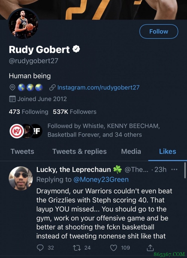
Task: Click the reply icon under the tweet
Action: 40,247
